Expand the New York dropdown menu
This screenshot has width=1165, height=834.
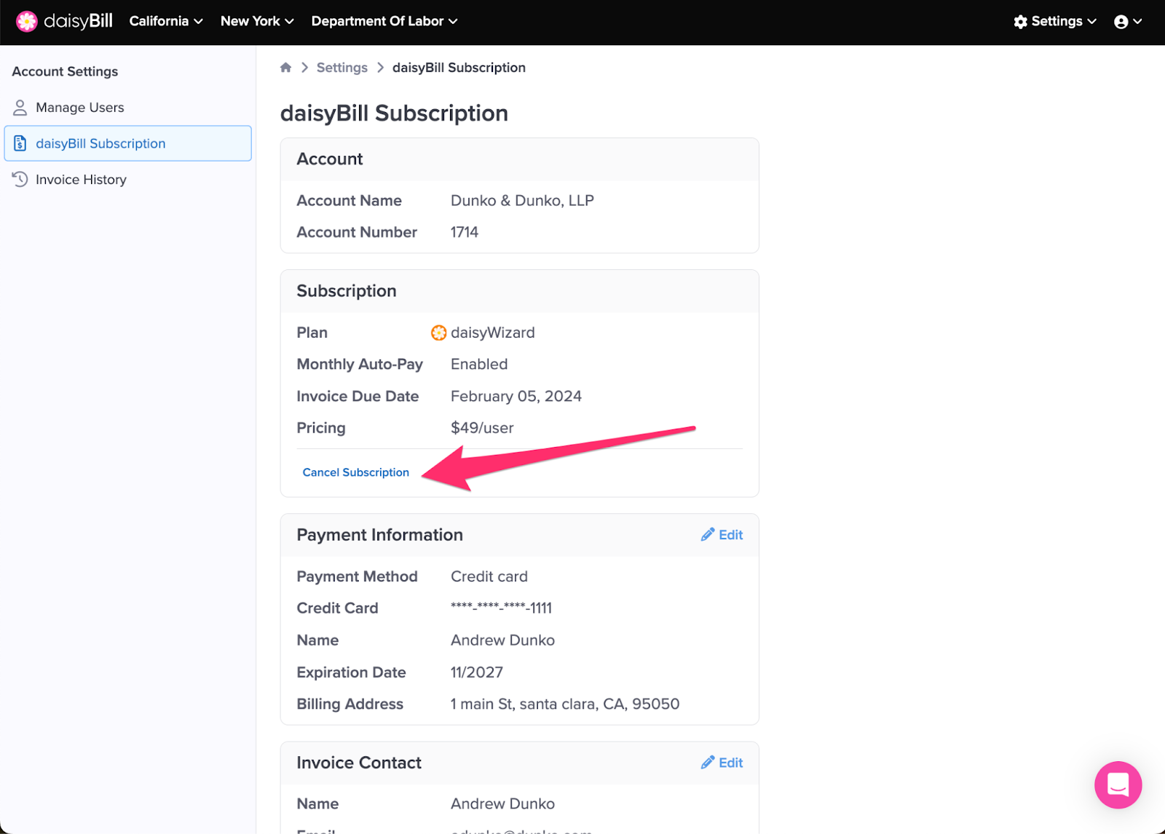(257, 21)
